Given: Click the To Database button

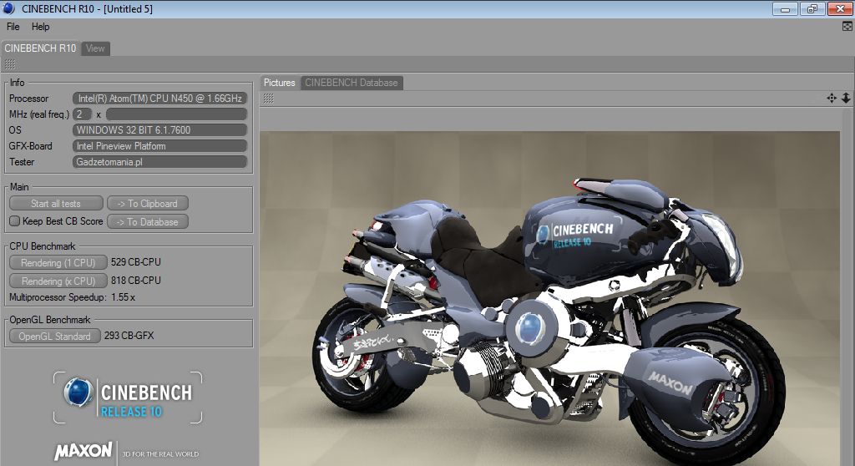Looking at the screenshot, I should point(148,222).
